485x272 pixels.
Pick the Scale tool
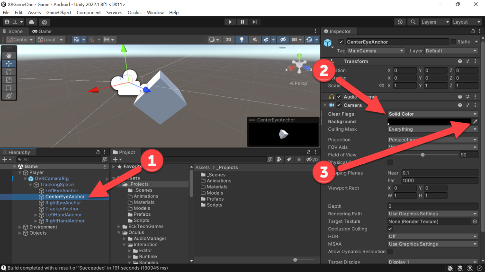(x=9, y=80)
